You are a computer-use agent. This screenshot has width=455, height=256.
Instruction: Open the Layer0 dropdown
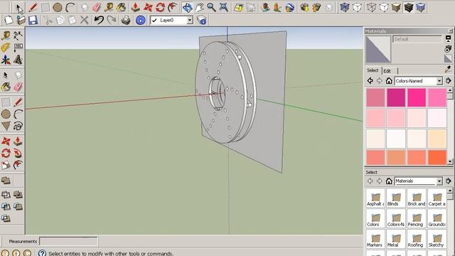[x=190, y=20]
